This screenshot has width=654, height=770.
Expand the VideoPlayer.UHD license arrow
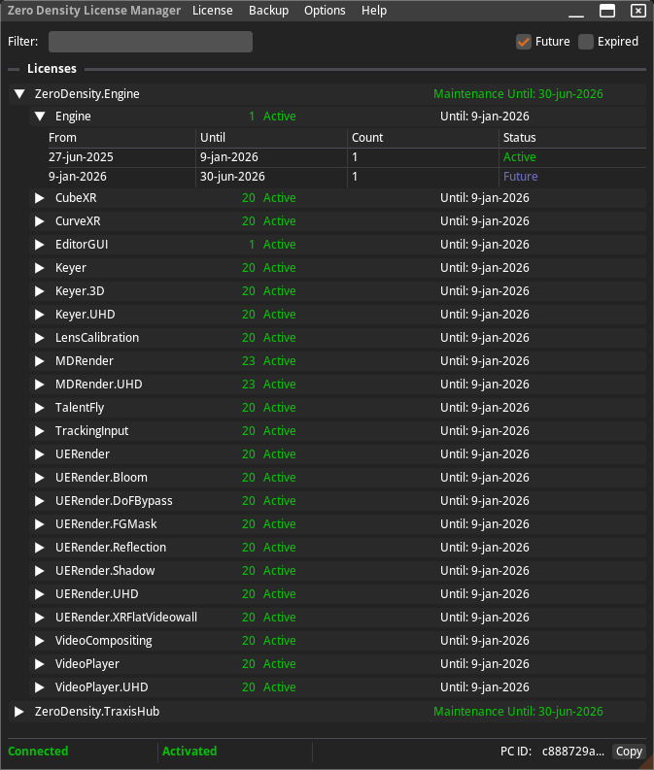coord(40,687)
